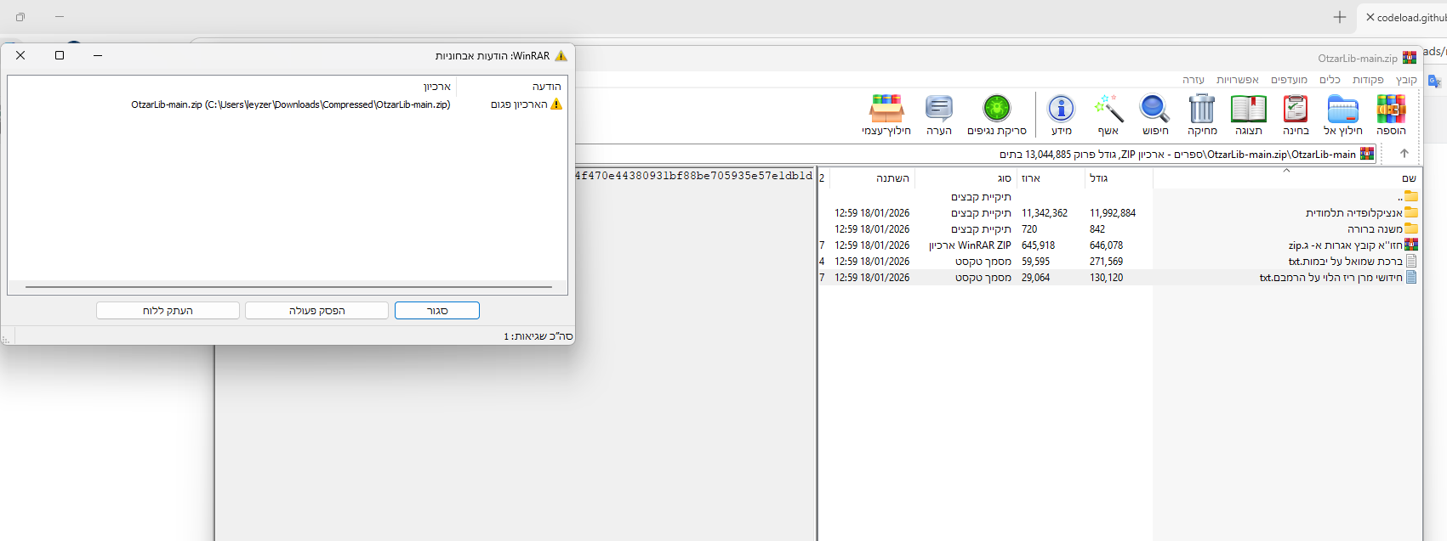Open a new browser tab with plus
Image resolution: width=1447 pixels, height=541 pixels.
point(1340,17)
